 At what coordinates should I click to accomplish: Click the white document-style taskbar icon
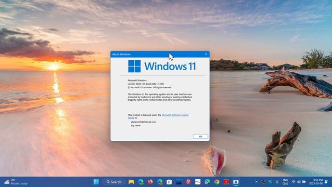198,182
